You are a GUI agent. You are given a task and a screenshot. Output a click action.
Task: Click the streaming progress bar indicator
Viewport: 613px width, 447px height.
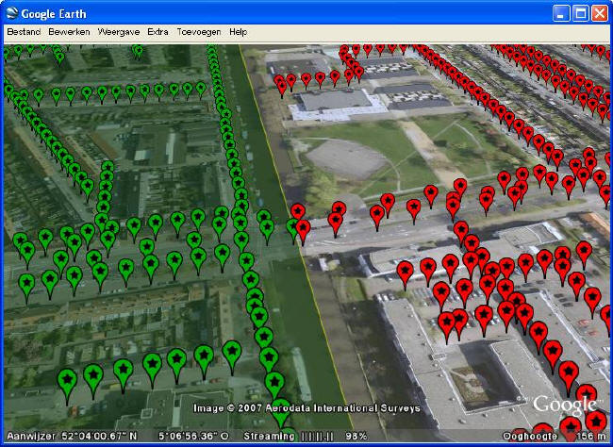(318, 436)
